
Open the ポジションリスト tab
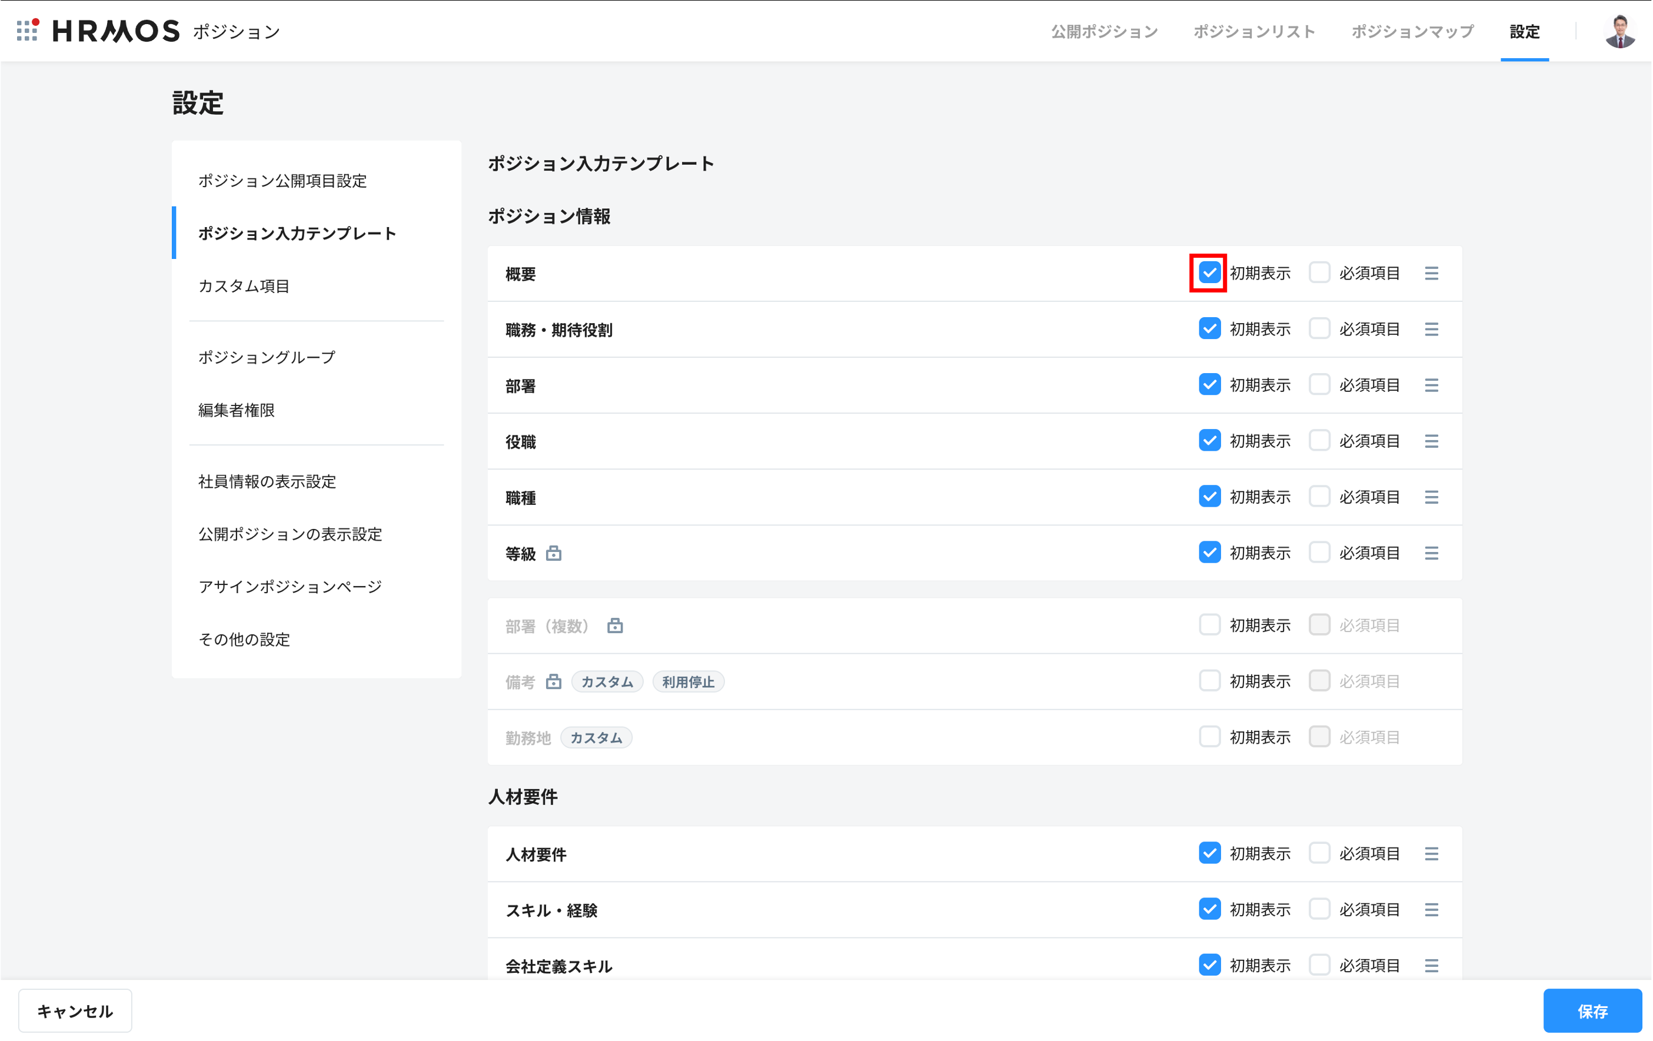[x=1254, y=32]
